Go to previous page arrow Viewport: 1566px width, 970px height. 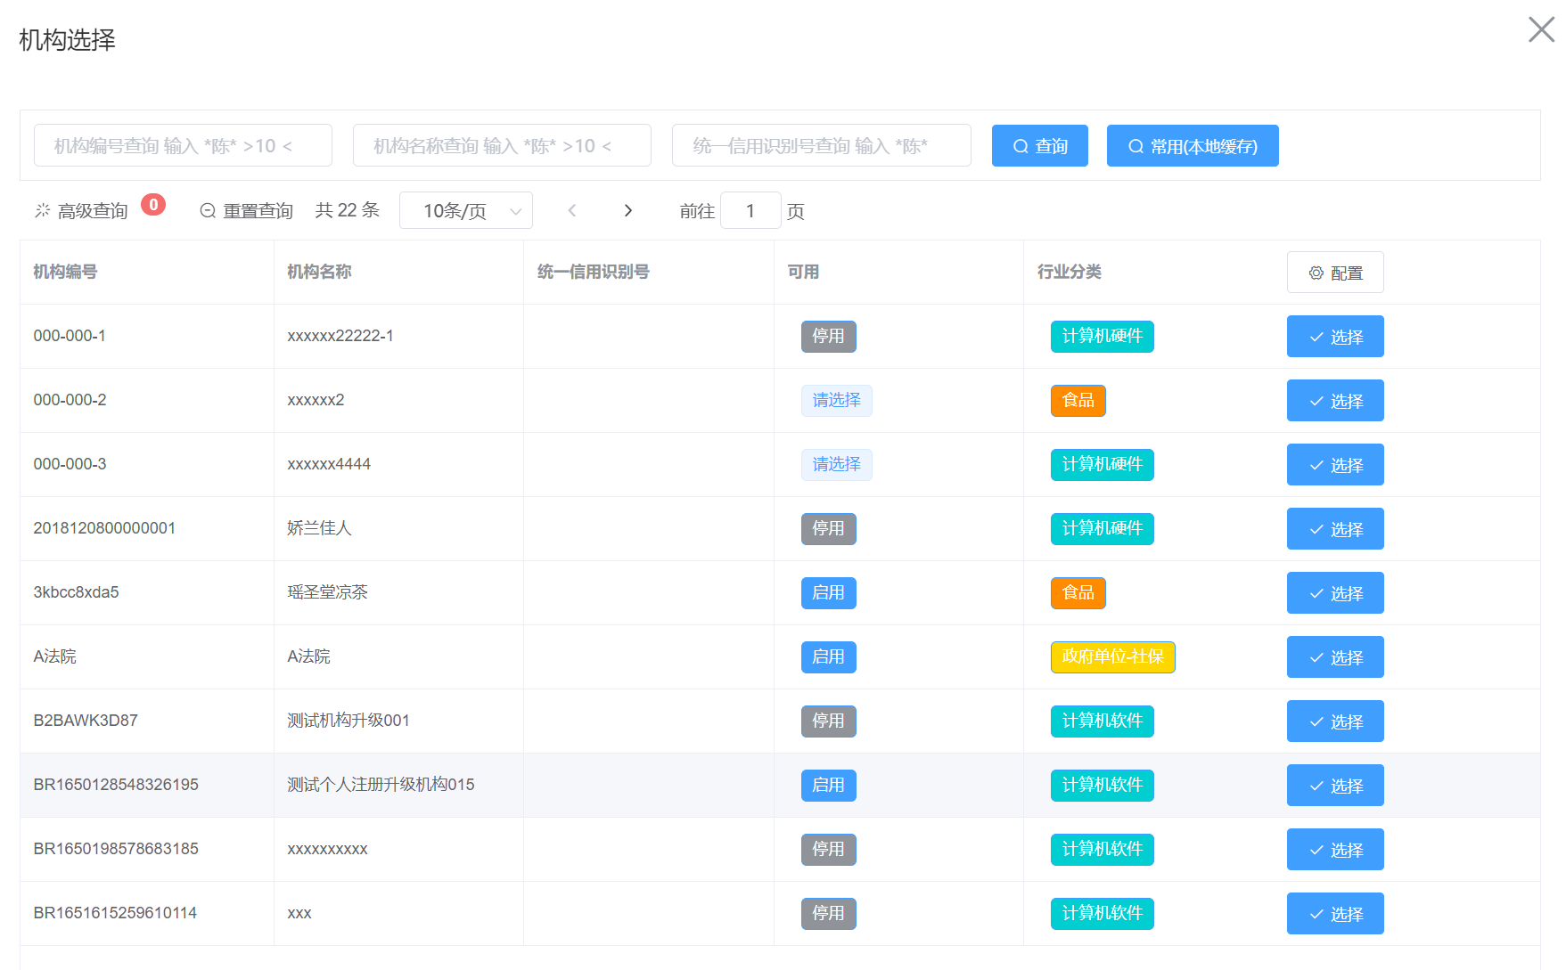tap(572, 211)
